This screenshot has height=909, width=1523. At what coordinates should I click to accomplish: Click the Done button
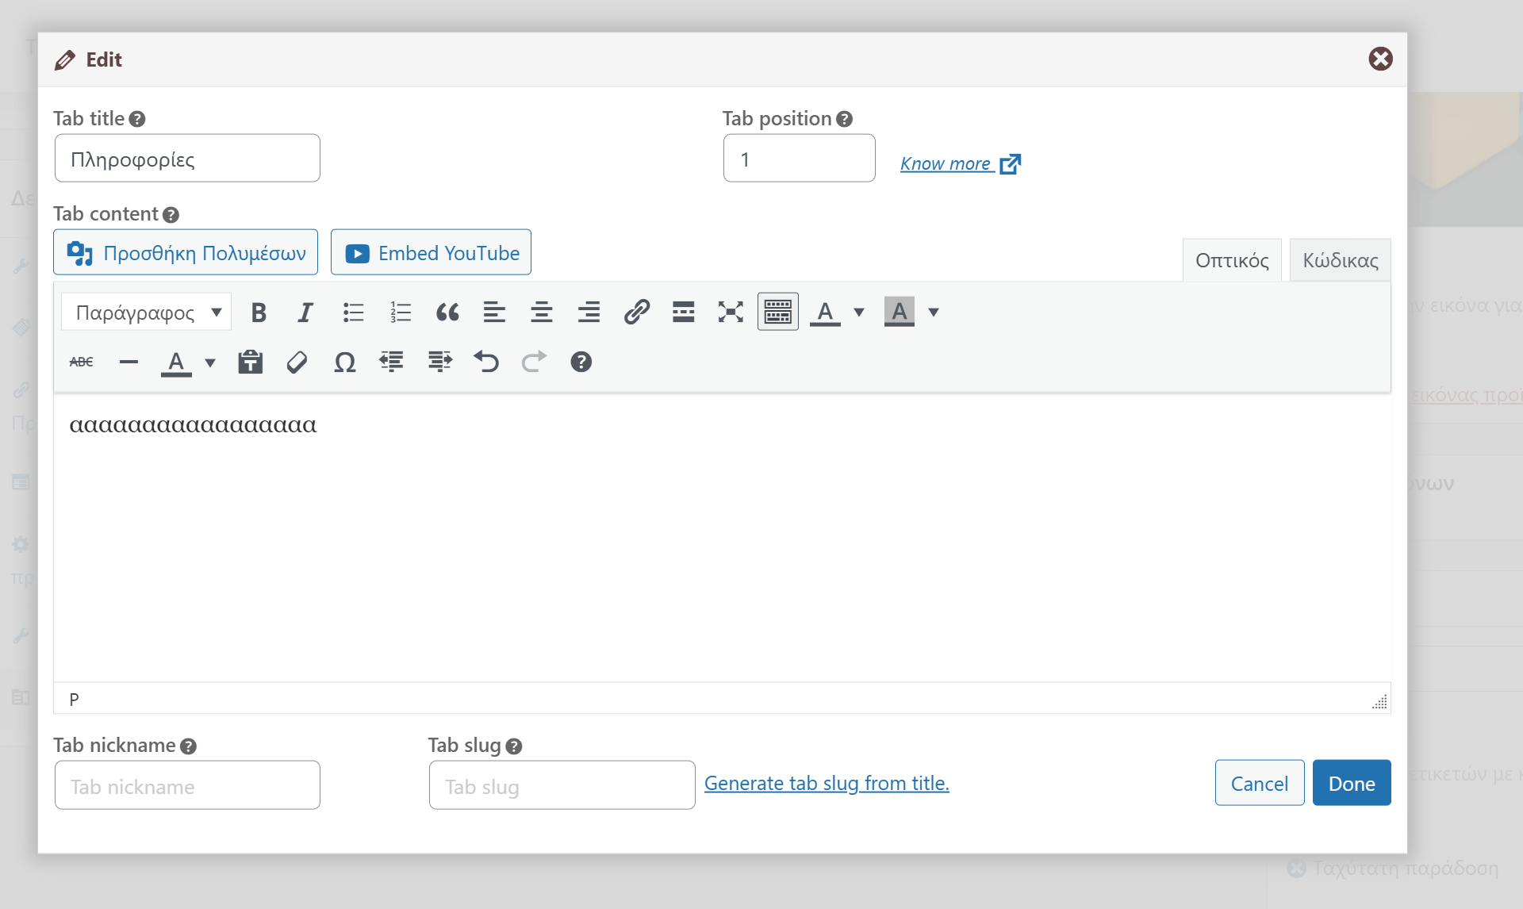pyautogui.click(x=1351, y=784)
